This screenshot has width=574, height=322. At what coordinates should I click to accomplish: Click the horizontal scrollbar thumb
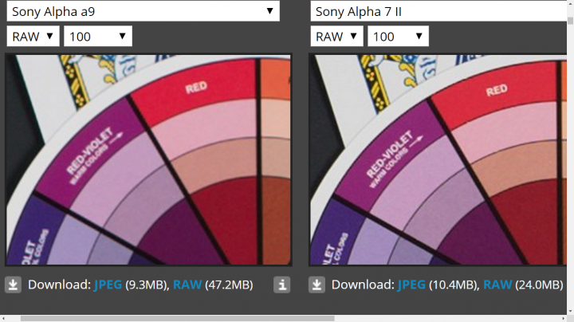(x=175, y=317)
